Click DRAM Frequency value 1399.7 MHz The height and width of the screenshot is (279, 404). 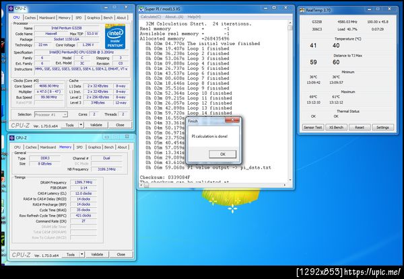(83, 182)
